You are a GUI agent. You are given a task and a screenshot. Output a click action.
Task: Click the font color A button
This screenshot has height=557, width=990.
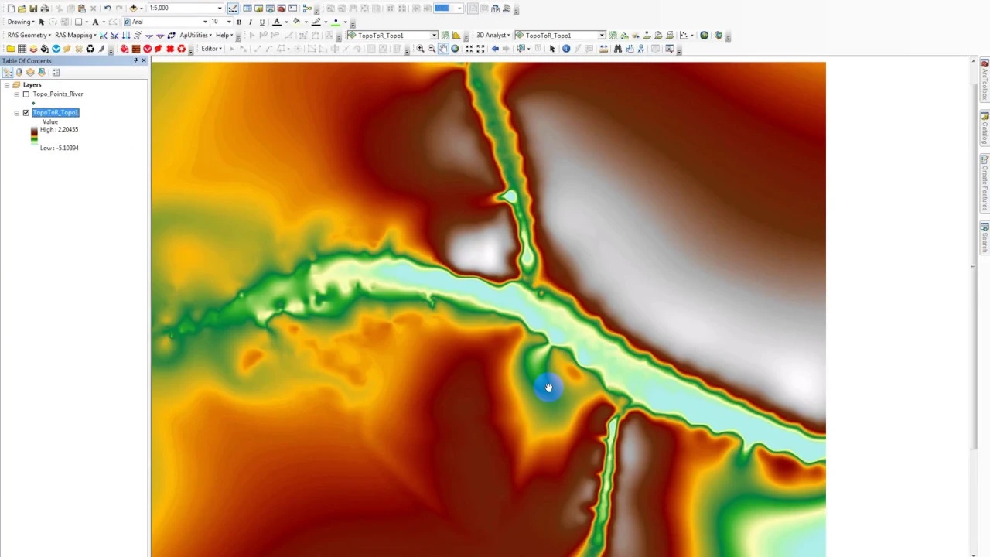276,22
